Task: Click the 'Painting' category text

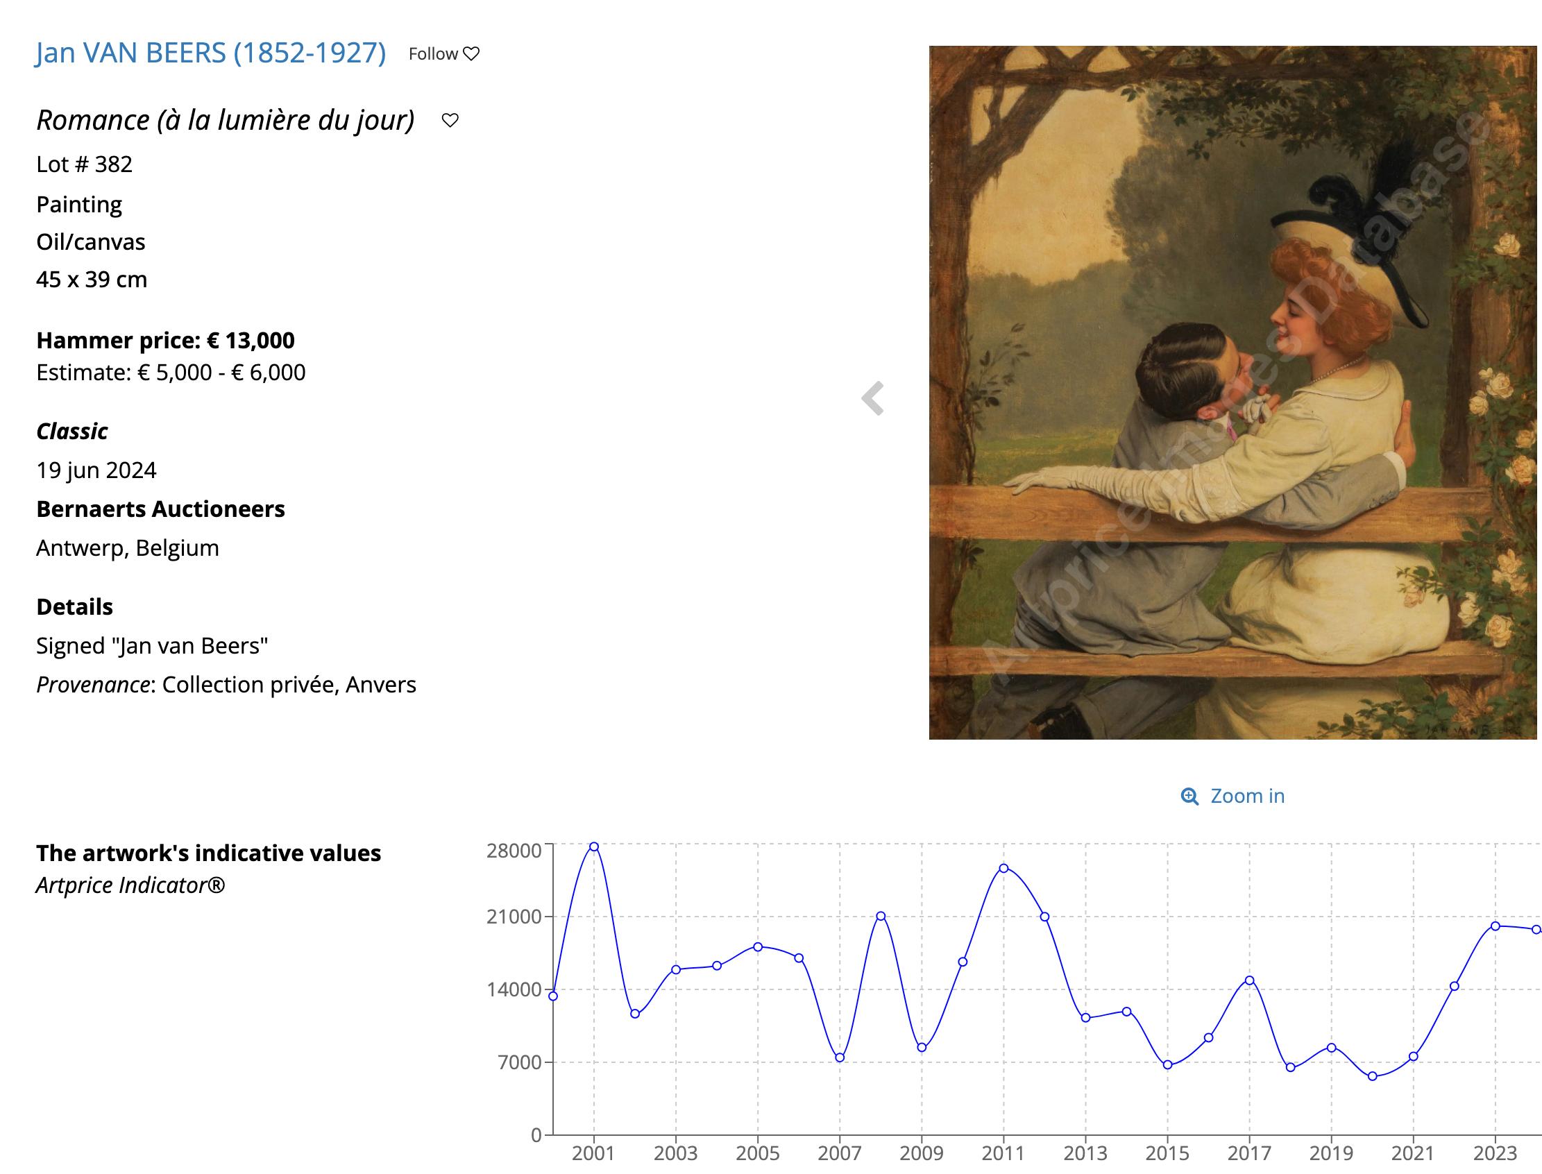Action: tap(79, 205)
